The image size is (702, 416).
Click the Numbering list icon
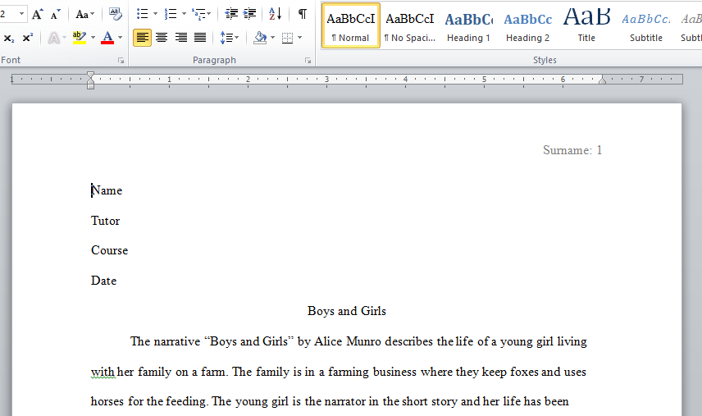pyautogui.click(x=171, y=14)
